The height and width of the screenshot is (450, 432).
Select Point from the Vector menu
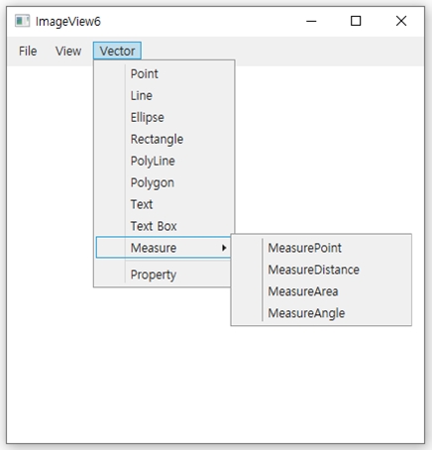pyautogui.click(x=164, y=74)
